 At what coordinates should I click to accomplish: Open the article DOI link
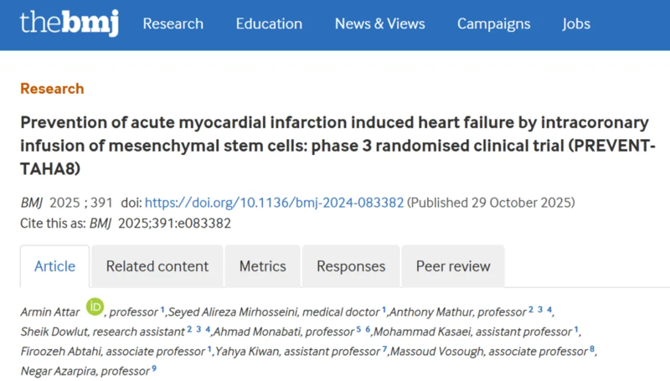275,203
